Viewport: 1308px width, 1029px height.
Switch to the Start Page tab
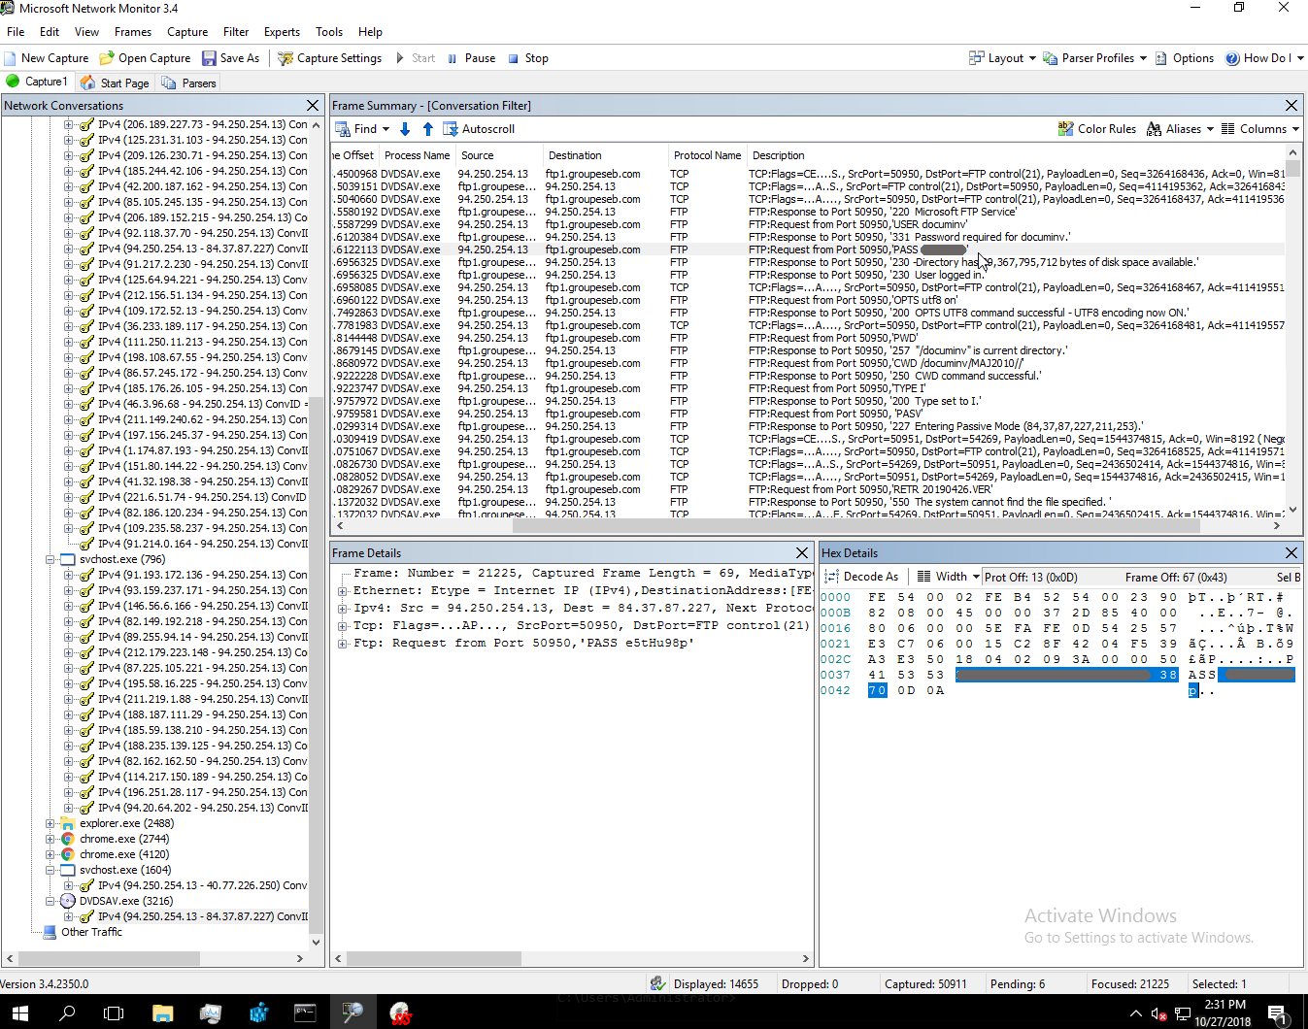[115, 83]
